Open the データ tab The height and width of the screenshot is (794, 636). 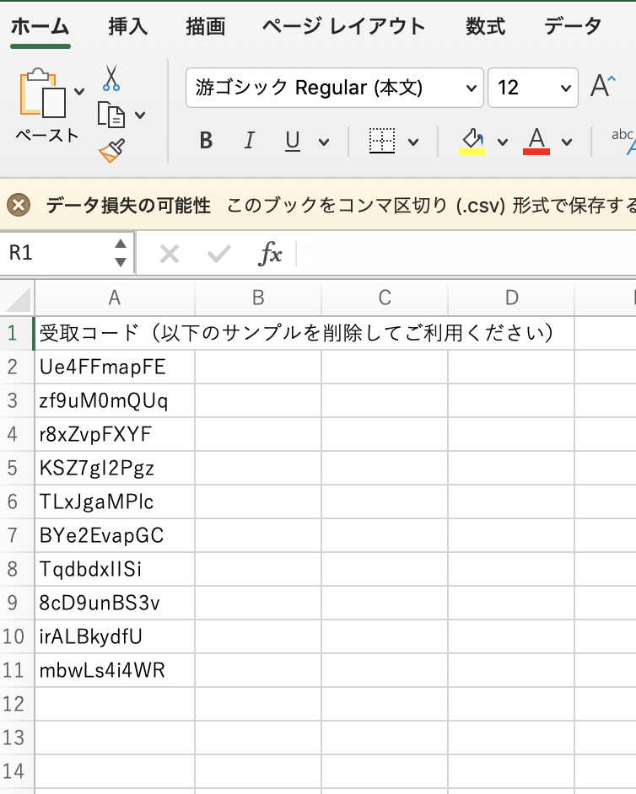573,26
